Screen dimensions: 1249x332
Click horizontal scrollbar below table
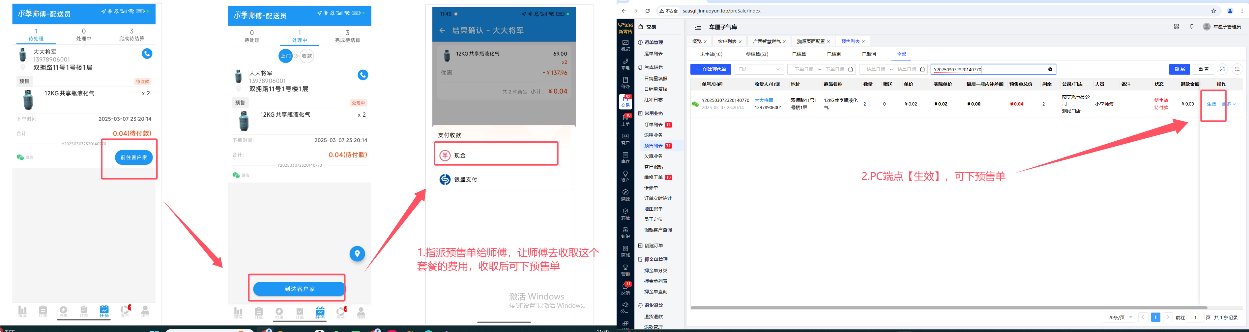pyautogui.click(x=948, y=308)
